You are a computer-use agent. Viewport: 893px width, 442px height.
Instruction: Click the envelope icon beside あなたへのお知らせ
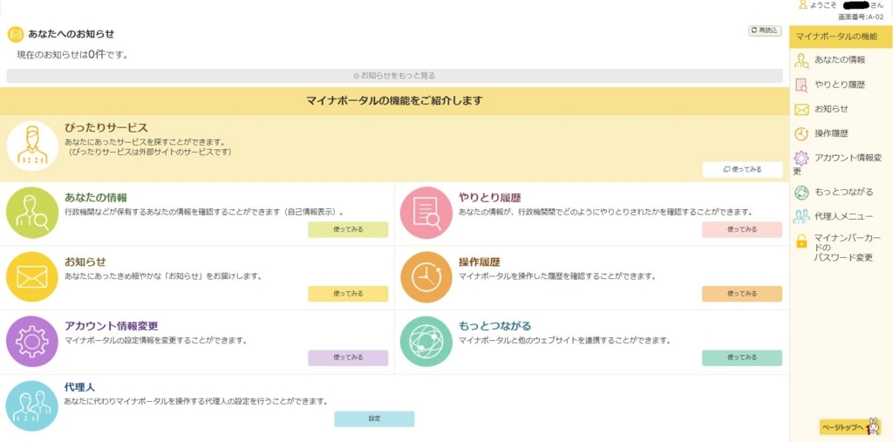click(16, 34)
